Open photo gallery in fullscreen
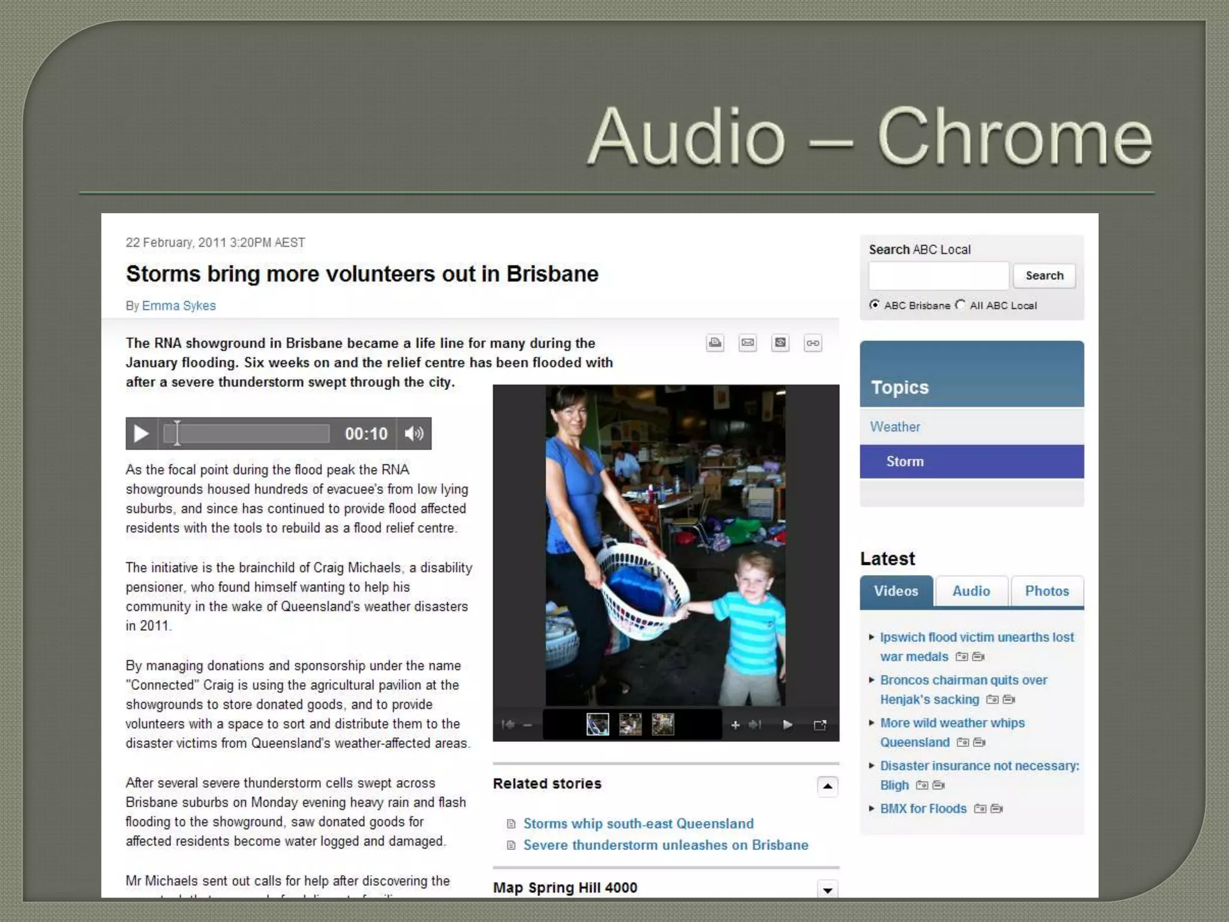The height and width of the screenshot is (922, 1229). click(x=820, y=725)
